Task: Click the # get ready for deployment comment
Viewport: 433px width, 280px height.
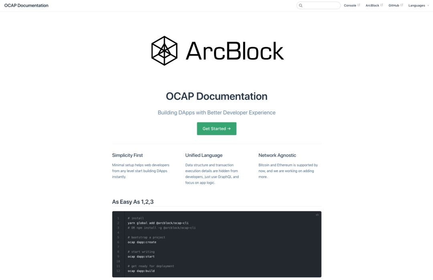Action: 151,266
